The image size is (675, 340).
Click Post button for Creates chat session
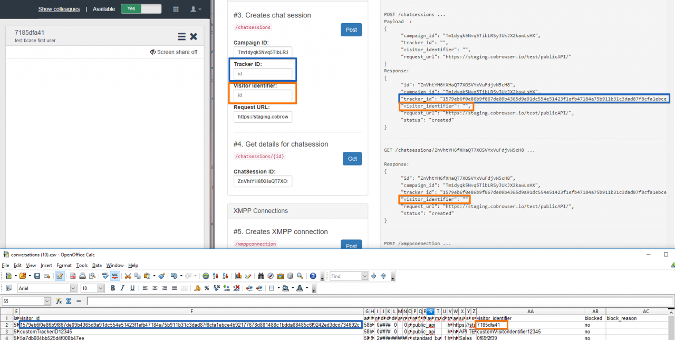tap(351, 30)
